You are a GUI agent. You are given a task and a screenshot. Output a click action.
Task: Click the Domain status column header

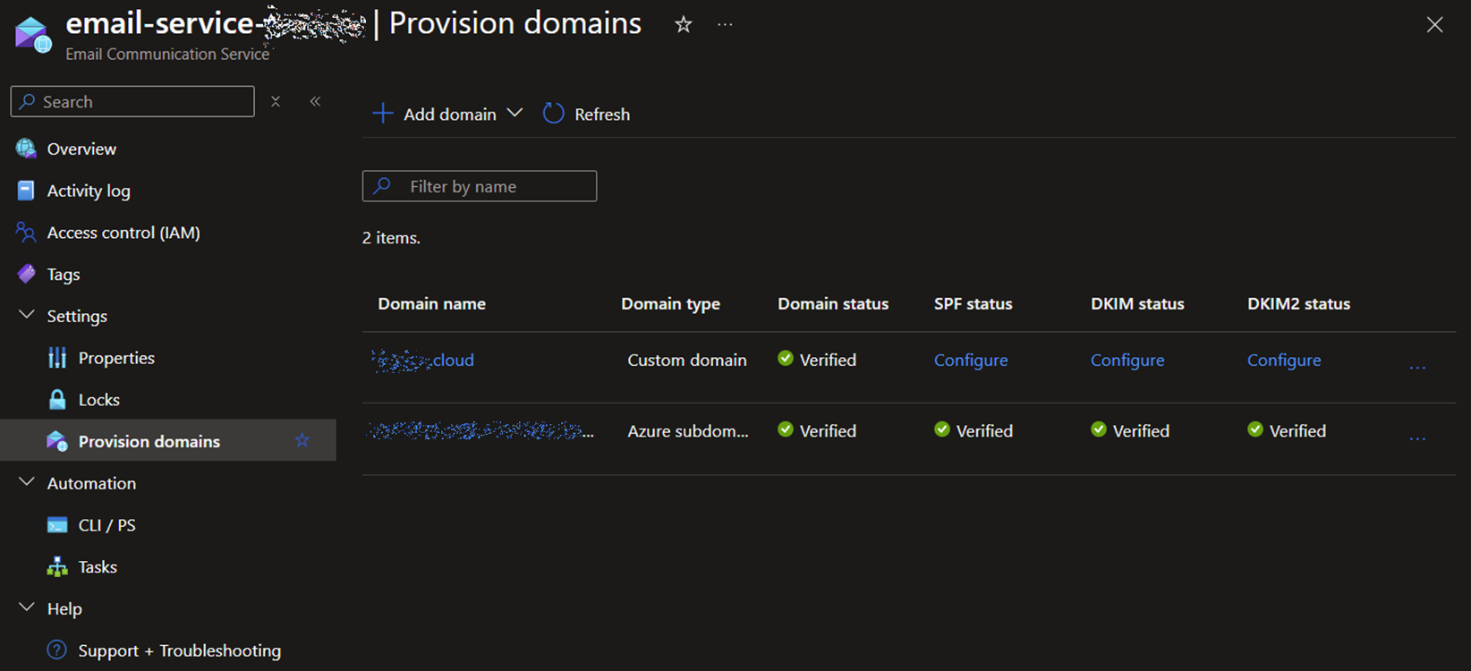pos(833,304)
